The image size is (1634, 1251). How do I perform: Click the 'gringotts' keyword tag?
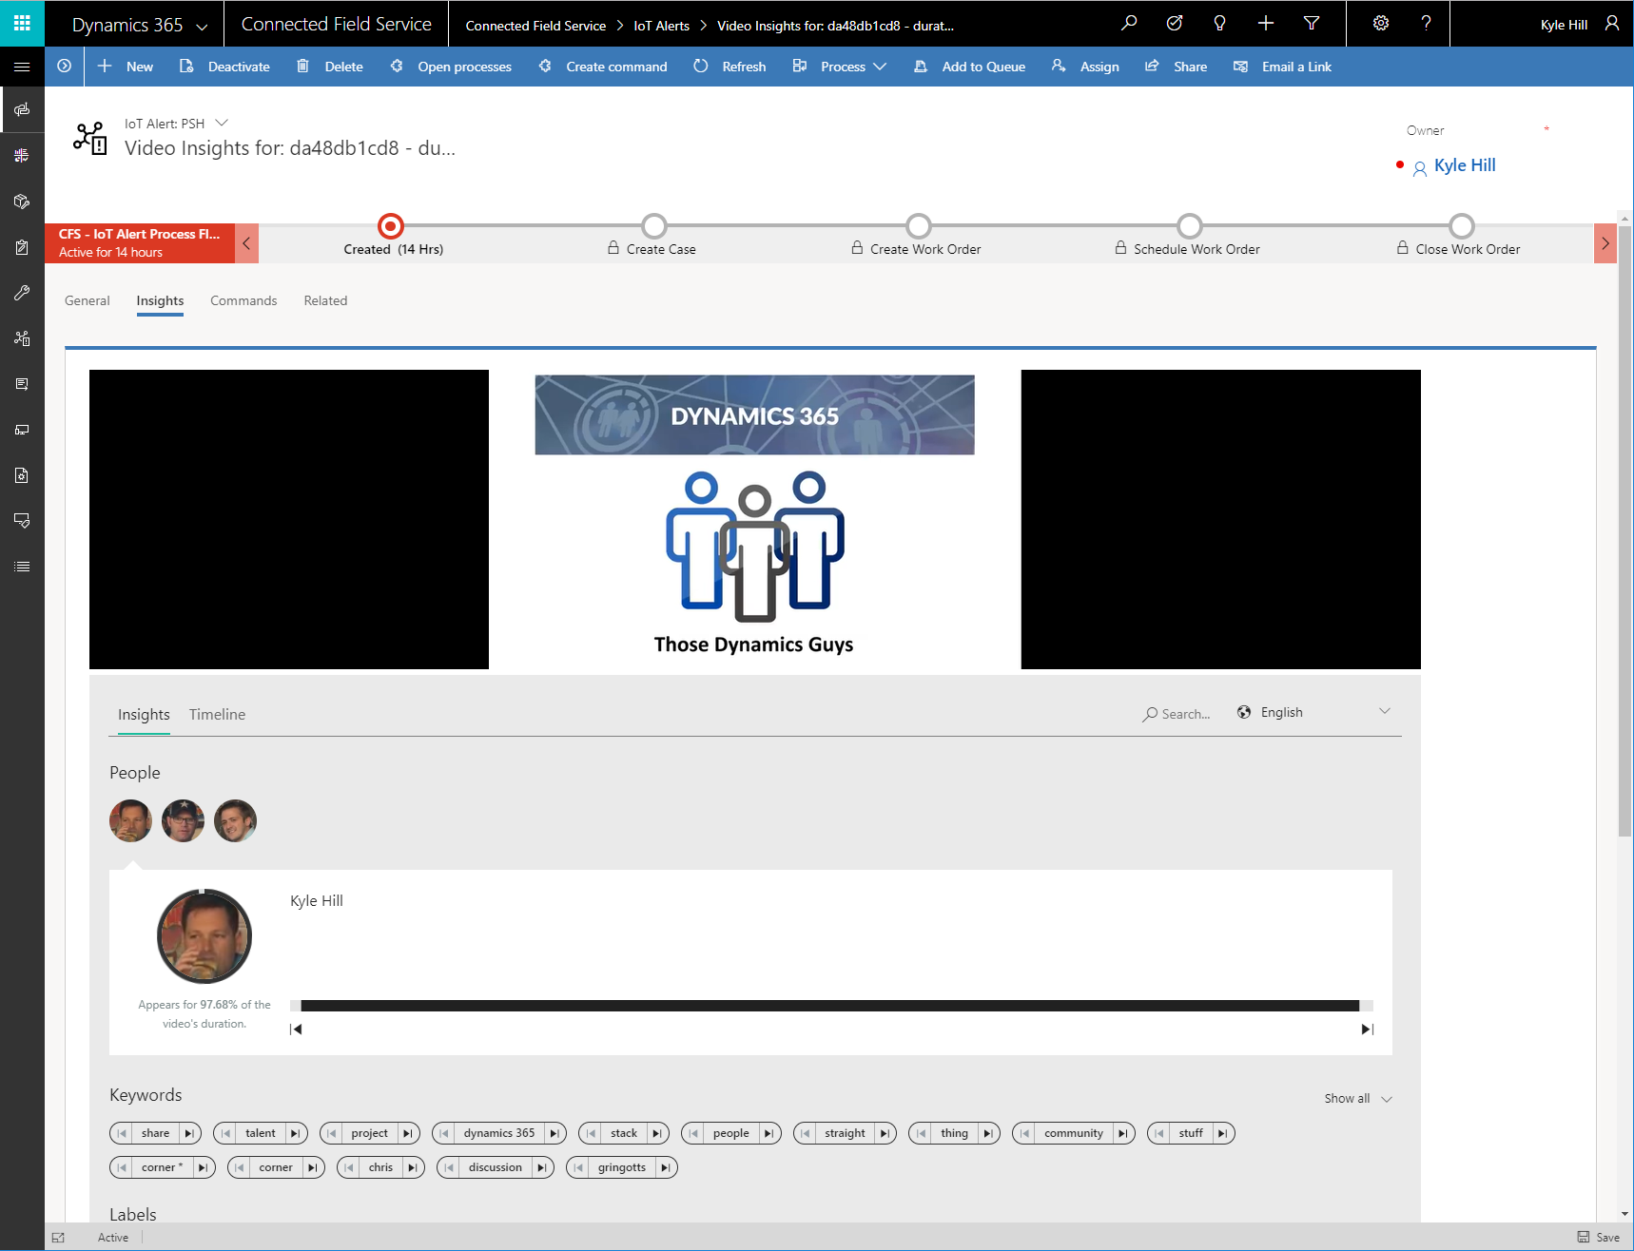622,1167
